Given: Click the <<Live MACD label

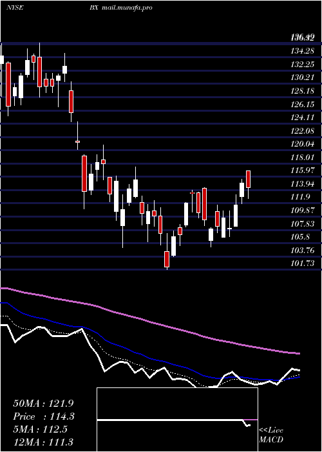Looking at the screenshot, I should 271,435.
